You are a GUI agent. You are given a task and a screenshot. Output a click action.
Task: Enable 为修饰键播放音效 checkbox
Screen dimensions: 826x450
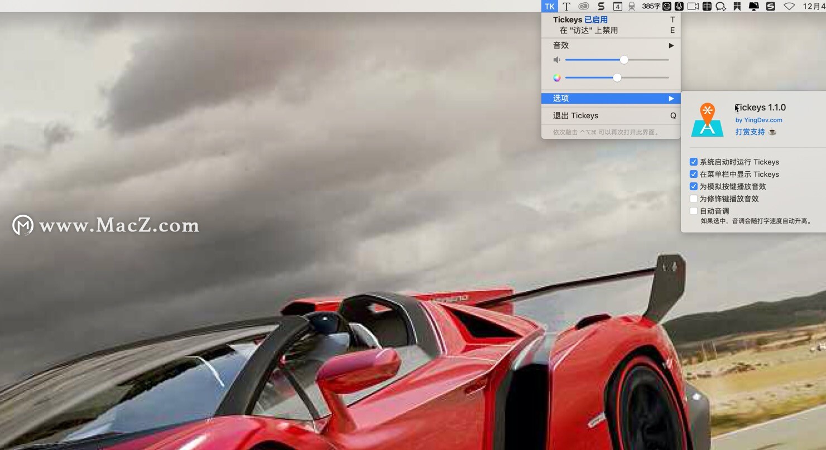pos(693,199)
